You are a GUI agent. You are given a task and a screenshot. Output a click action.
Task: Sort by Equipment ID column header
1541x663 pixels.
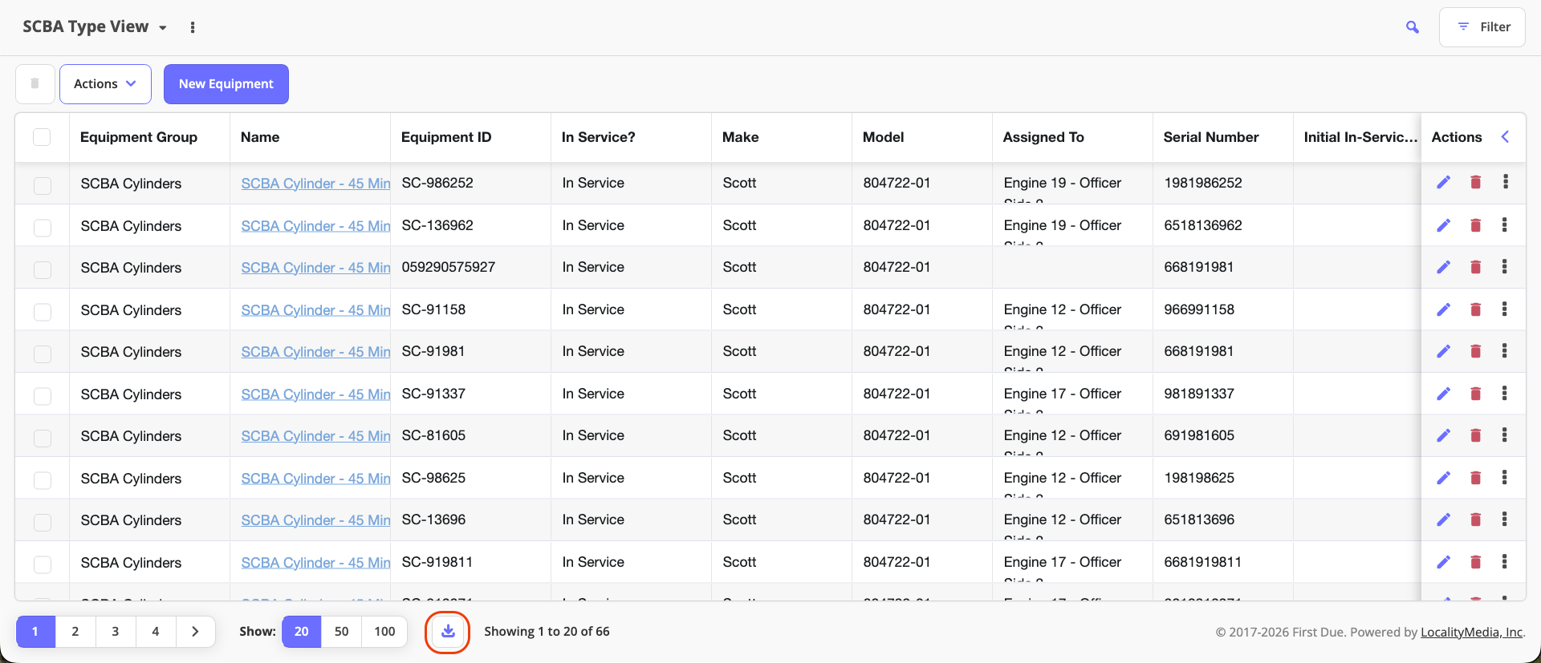446,137
